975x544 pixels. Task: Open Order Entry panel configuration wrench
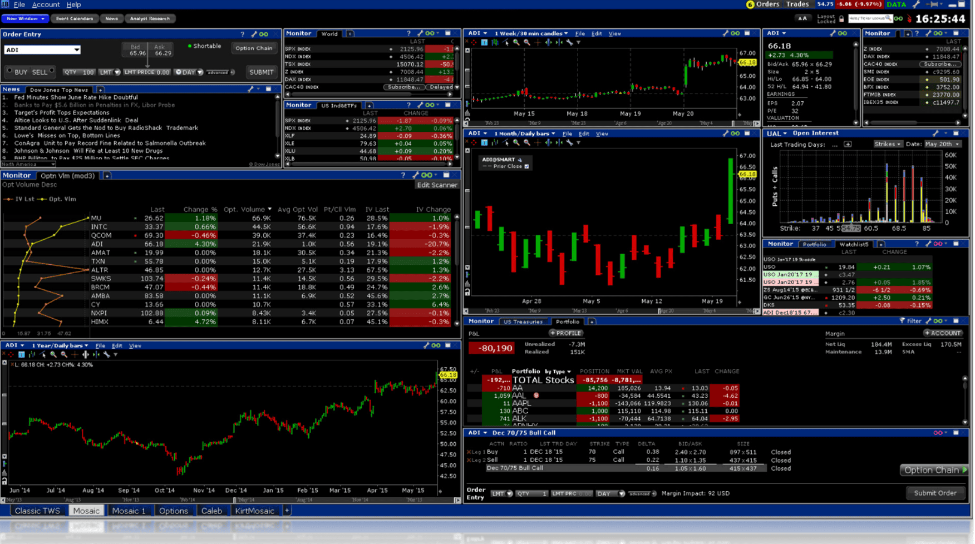click(x=254, y=34)
